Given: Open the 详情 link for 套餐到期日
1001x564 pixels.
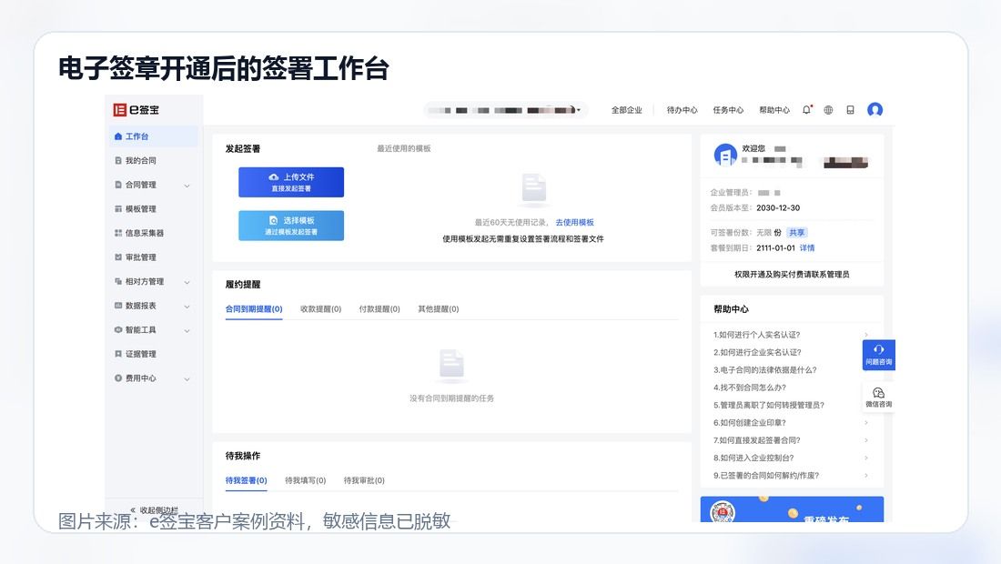Looking at the screenshot, I should tap(807, 248).
